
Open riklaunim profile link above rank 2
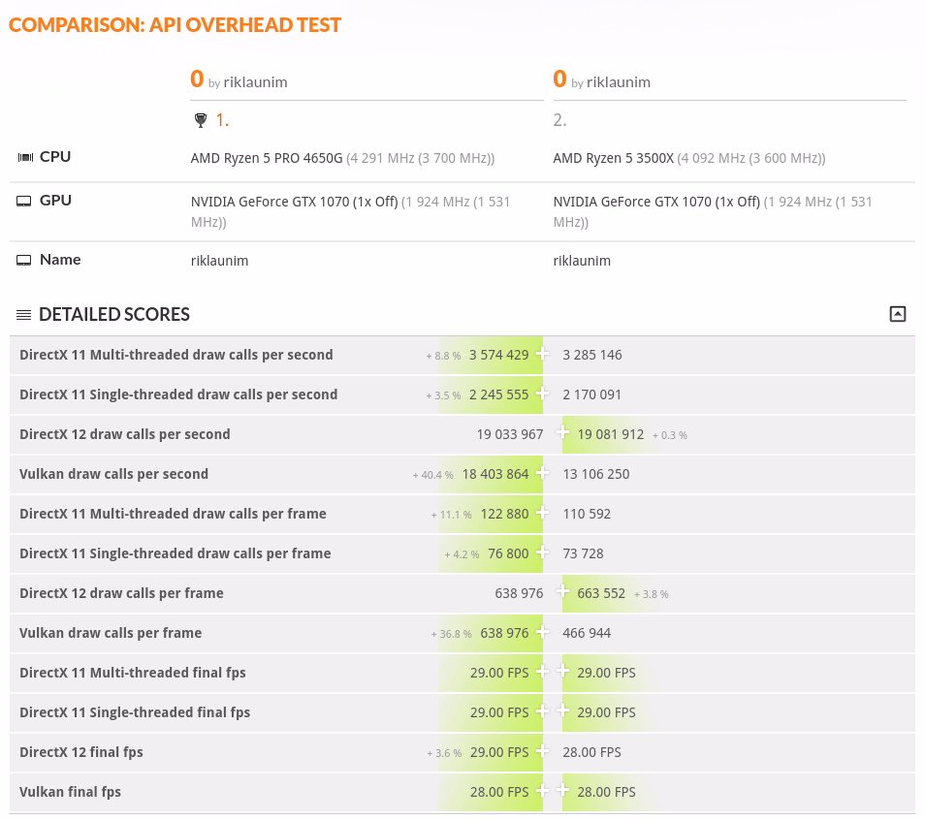click(619, 82)
